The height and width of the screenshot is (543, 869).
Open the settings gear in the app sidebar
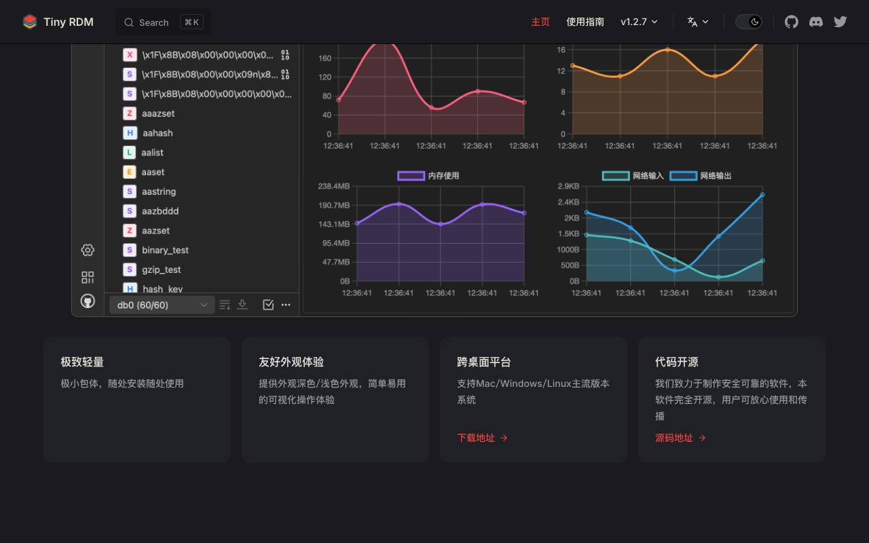(88, 250)
